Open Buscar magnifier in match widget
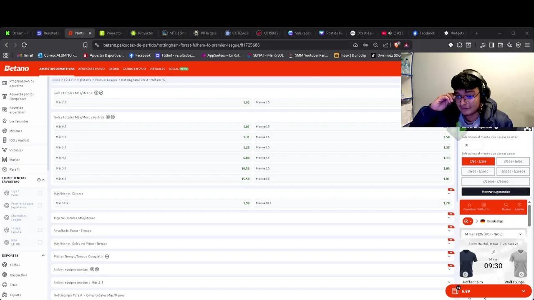 point(506,206)
